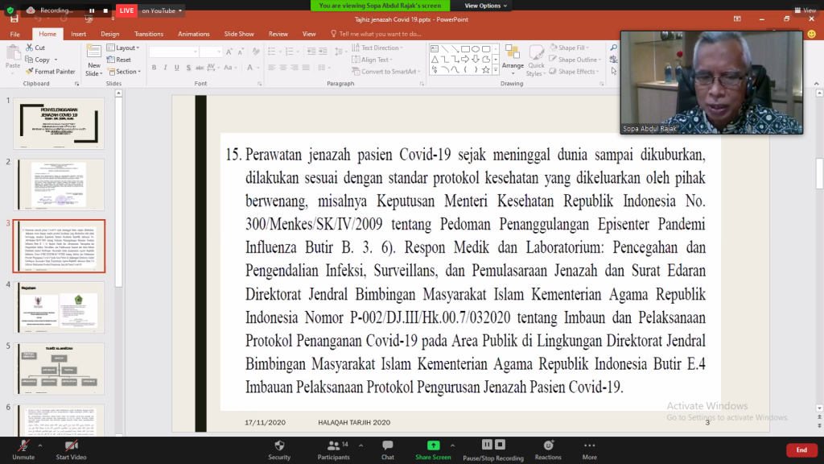Click Clear All Formatting icon

click(256, 52)
